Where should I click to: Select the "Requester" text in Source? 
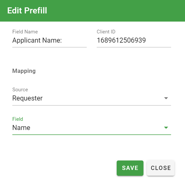[27, 98]
